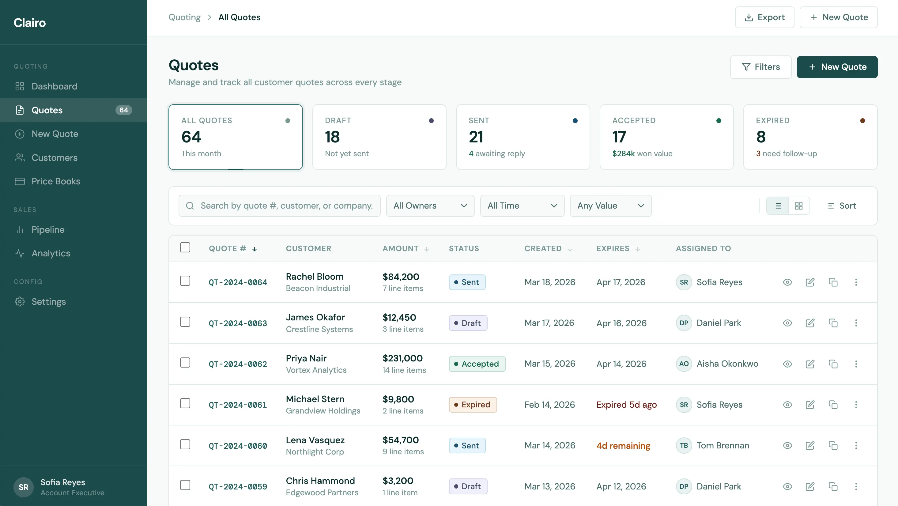This screenshot has height=506, width=898.
Task: Click the copy icon for quote QT-2024-0059
Action: (833, 486)
